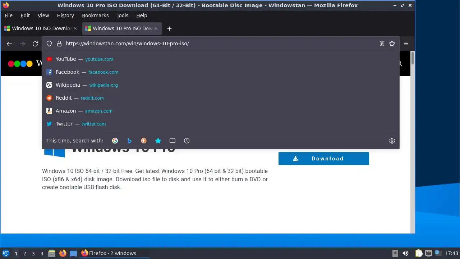The height and width of the screenshot is (259, 460).
Task: Search bookmarks with star icon
Action: [158, 141]
